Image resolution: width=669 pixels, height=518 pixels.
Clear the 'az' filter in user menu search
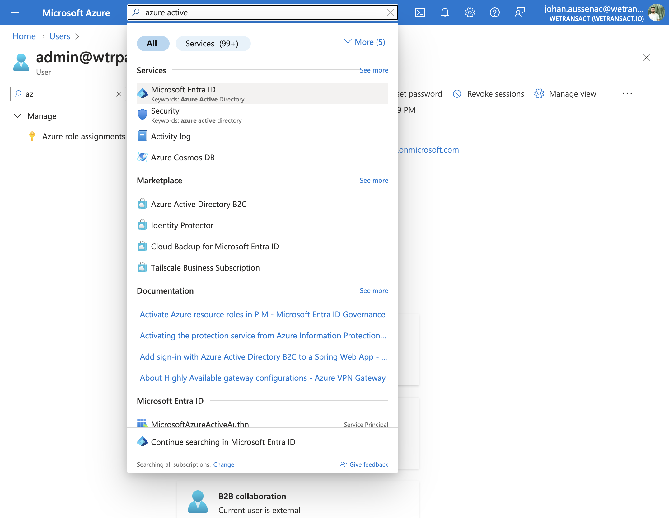(x=119, y=94)
